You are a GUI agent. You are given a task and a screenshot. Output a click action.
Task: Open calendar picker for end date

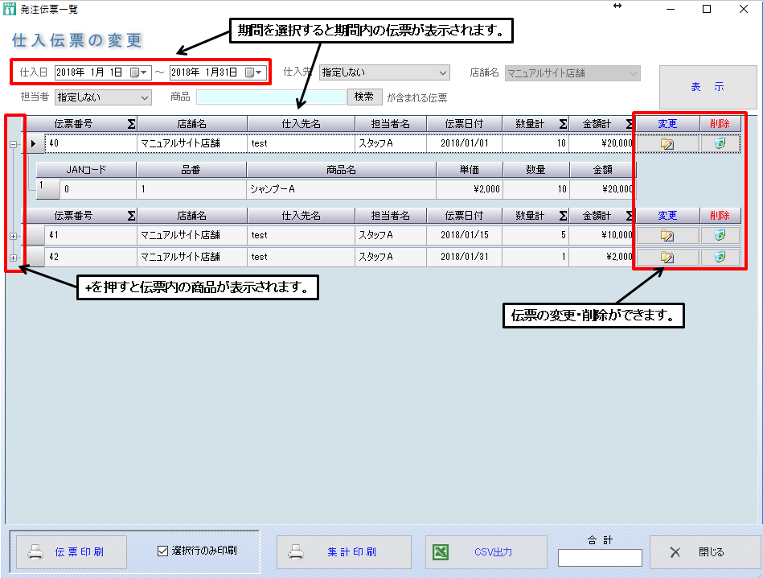pyautogui.click(x=253, y=72)
